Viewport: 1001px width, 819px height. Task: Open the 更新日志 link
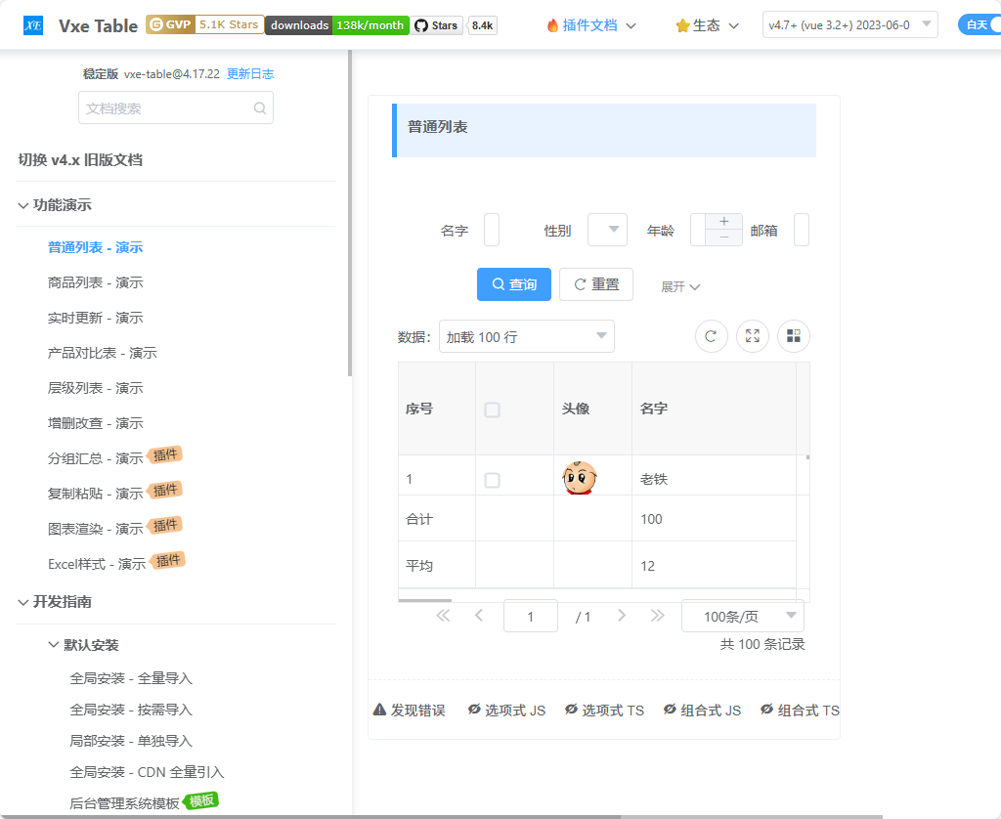(x=250, y=73)
